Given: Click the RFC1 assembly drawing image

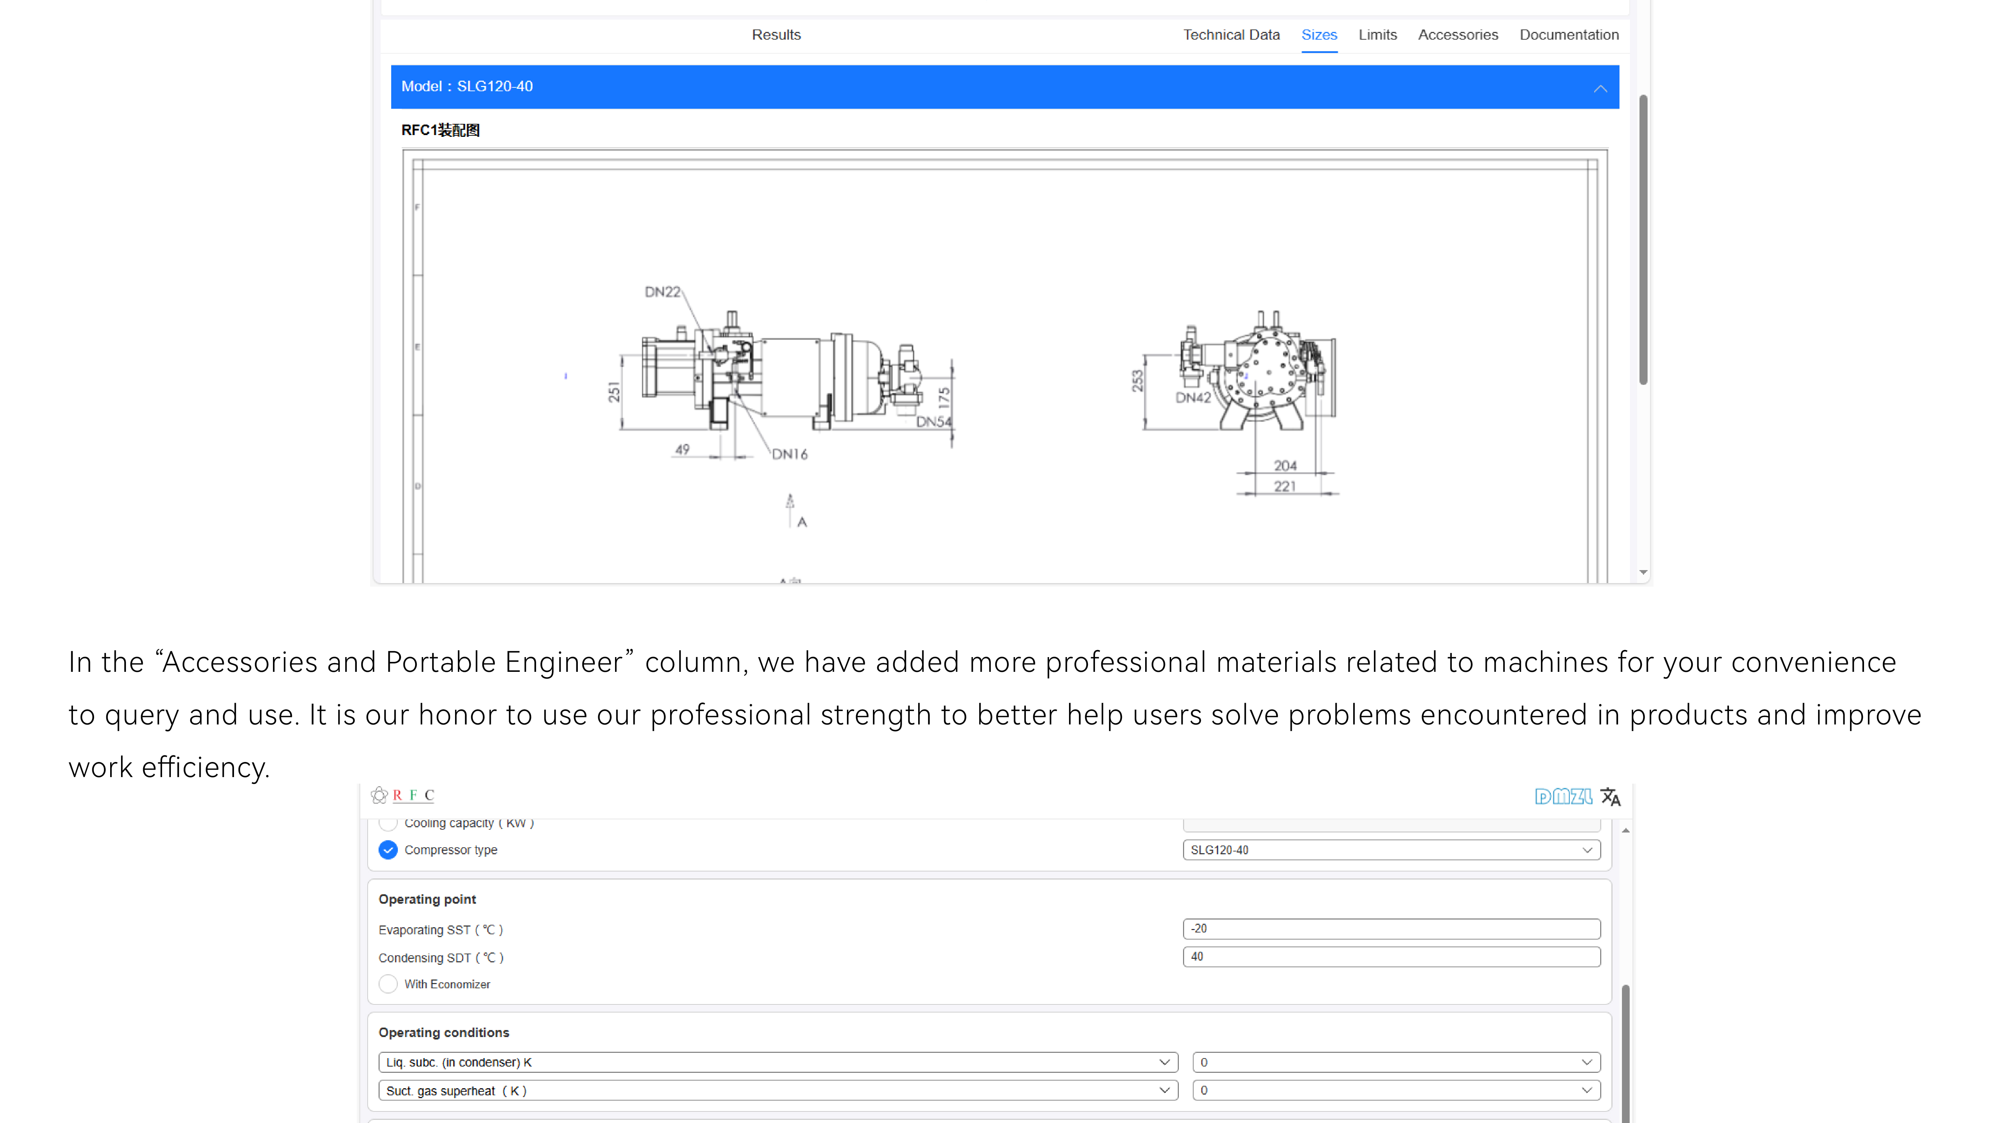Looking at the screenshot, I should pos(1005,365).
